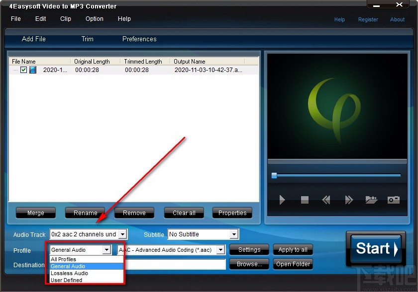Select Lossless Audio from the Profile list
This screenshot has height=292, width=418.
click(69, 273)
